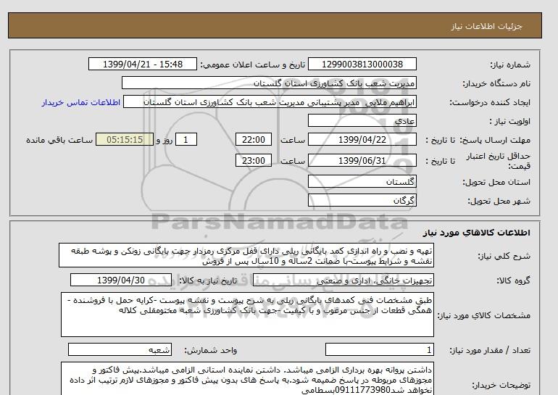Click the مشخصات کالای مورد نیاز label
The height and width of the screenshot is (395, 558).
pyautogui.click(x=483, y=315)
